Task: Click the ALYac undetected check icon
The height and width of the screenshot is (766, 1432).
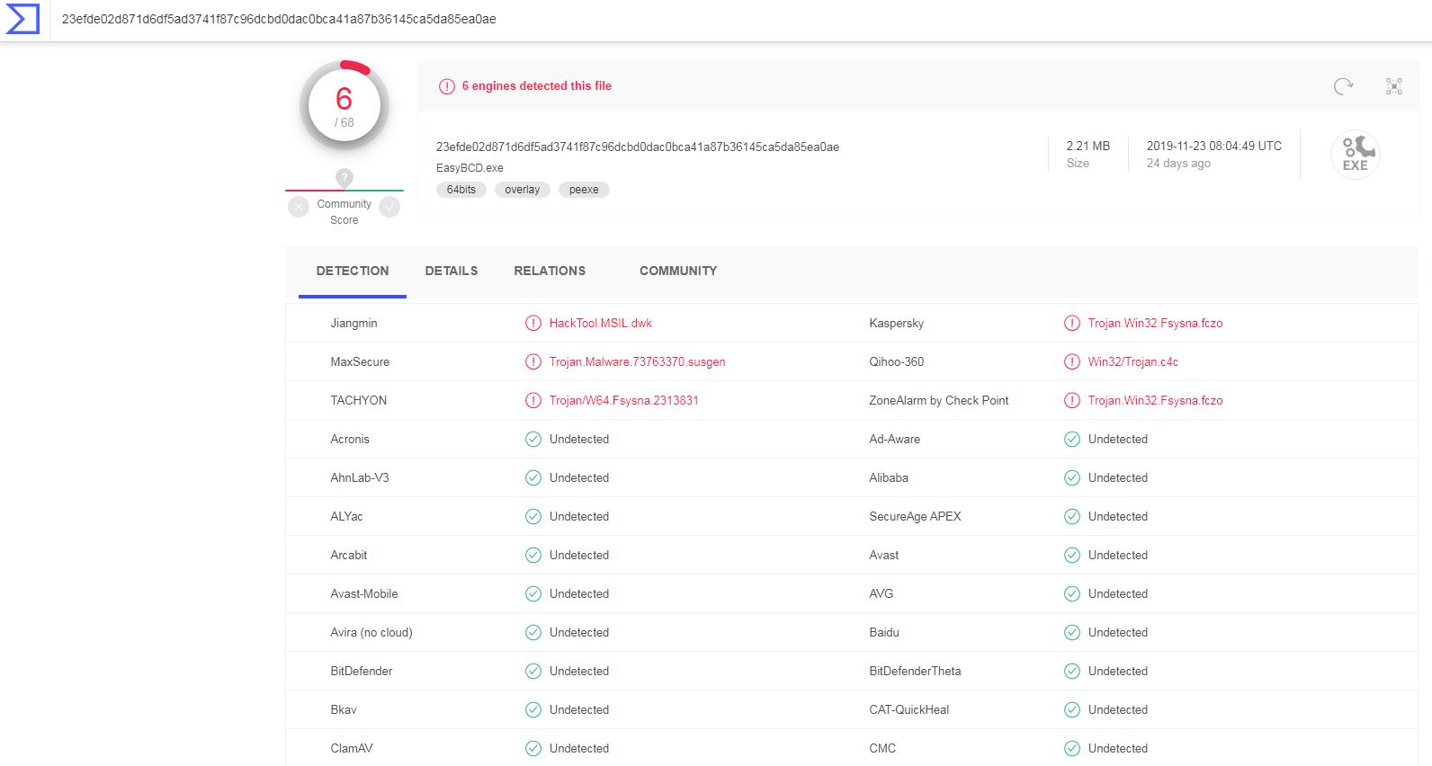Action: click(x=533, y=516)
